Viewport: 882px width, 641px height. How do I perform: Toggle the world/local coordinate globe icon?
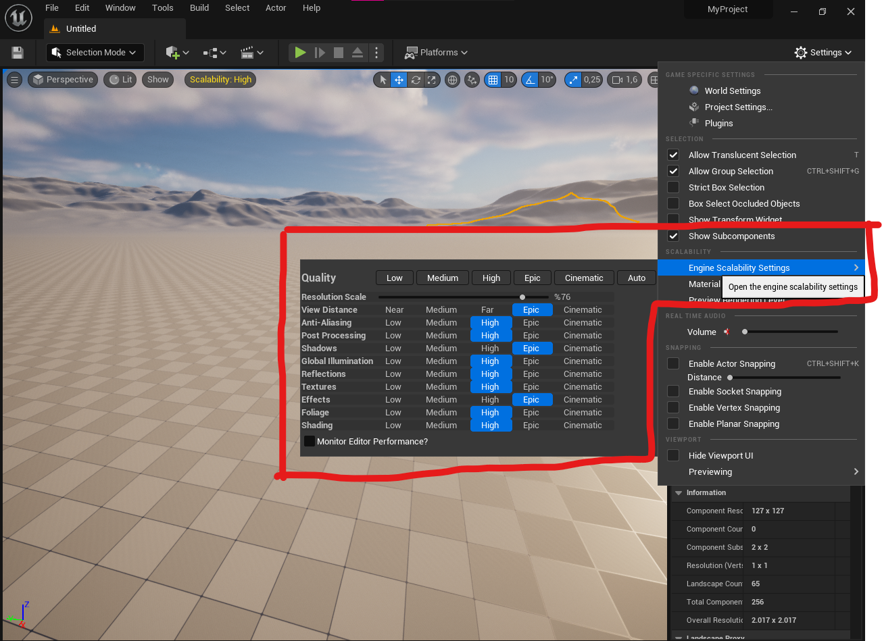[x=453, y=80]
